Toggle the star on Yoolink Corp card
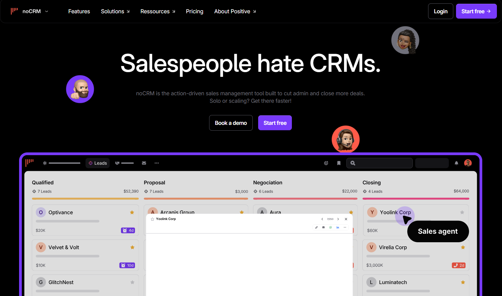502x296 pixels. coord(462,212)
